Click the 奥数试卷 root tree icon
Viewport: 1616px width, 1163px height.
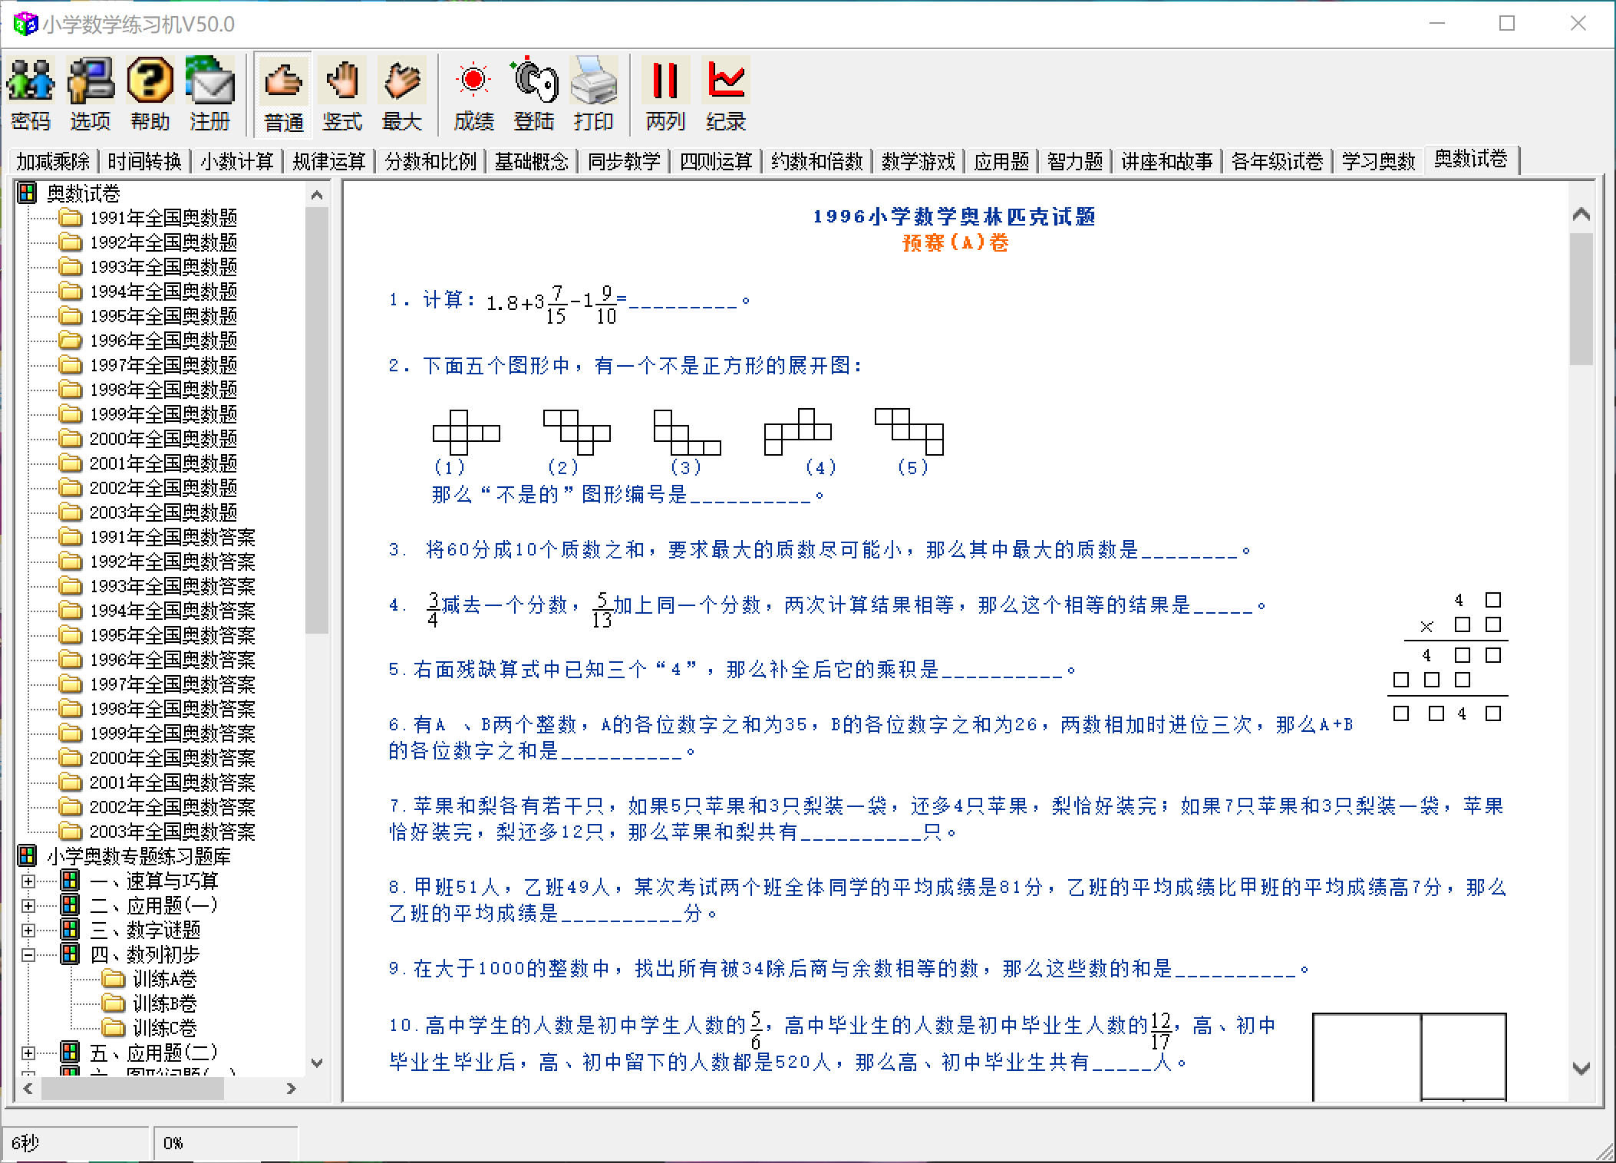pyautogui.click(x=27, y=193)
